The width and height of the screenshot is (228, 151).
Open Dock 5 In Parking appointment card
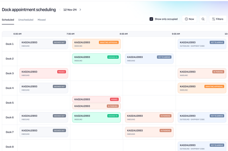(96, 106)
